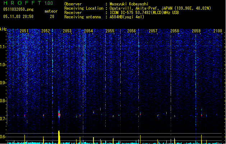Click the 2053 time marker
This screenshot has width=226, height=144.
pos(67,31)
